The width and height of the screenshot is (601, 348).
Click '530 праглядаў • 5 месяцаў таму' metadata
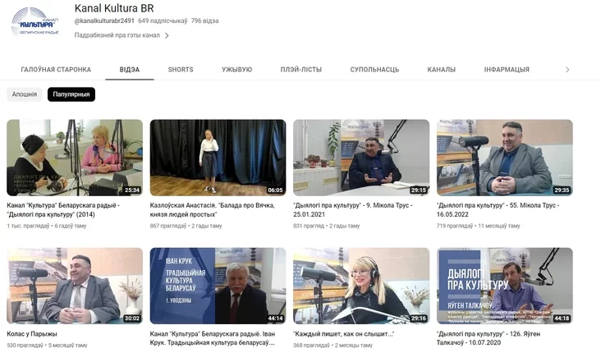pos(47,345)
